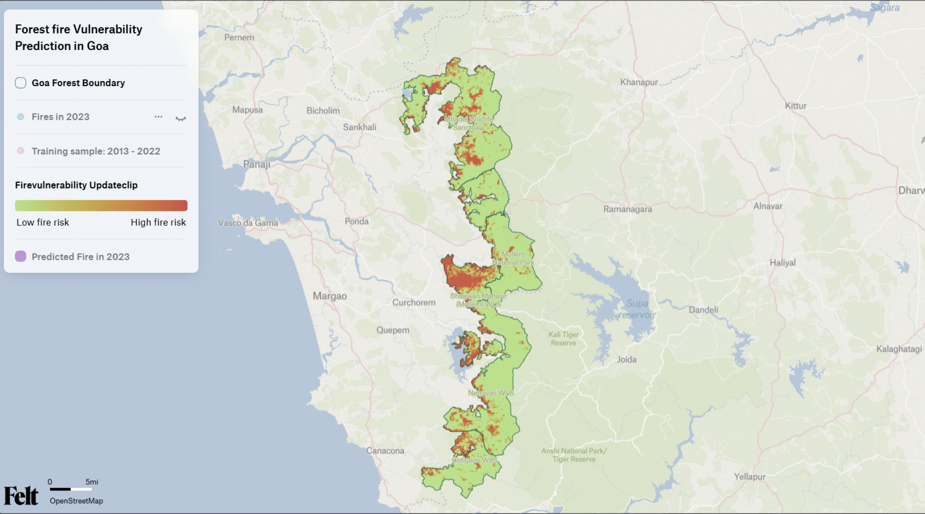Click the map title Forest fire Vulnerability Prediction
Image resolution: width=925 pixels, height=514 pixels.
click(x=79, y=38)
